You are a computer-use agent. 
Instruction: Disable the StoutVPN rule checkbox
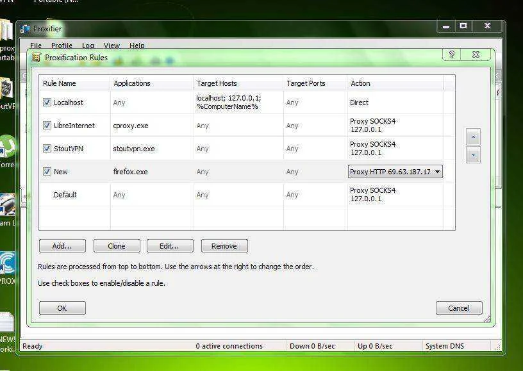(x=47, y=148)
